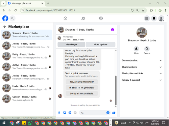
Task: Reload the page
Action: 16,10
